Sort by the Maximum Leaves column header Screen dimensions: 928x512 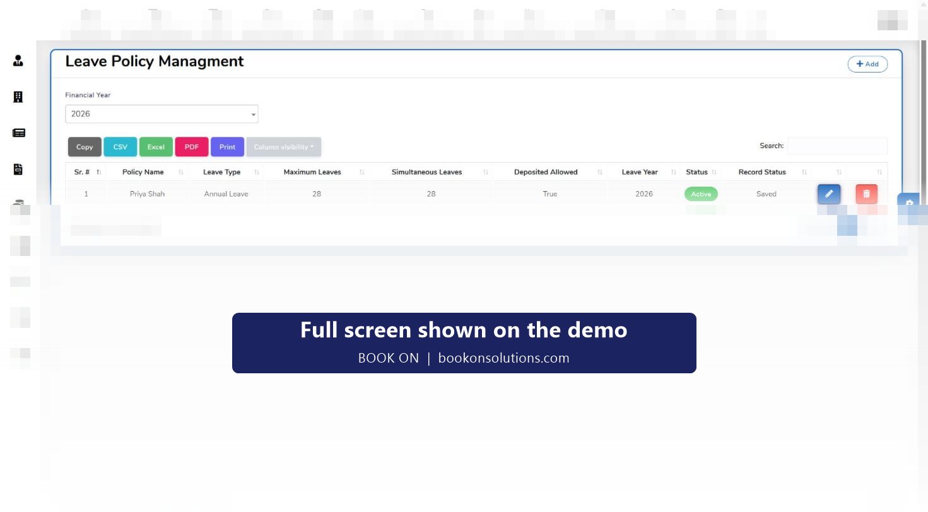(316, 172)
